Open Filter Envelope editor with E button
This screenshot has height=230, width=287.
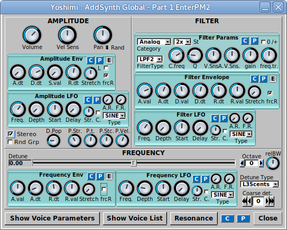(273, 79)
